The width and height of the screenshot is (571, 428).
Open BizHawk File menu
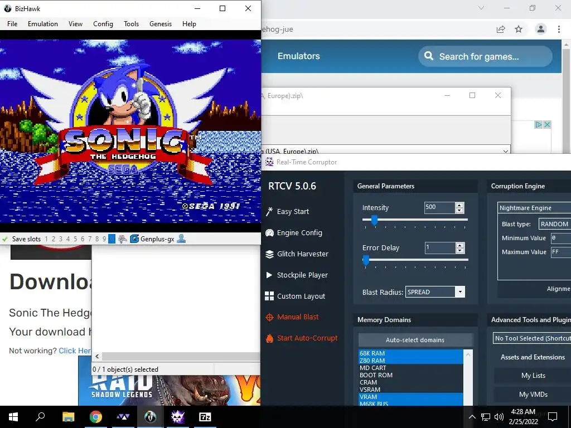pyautogui.click(x=12, y=23)
